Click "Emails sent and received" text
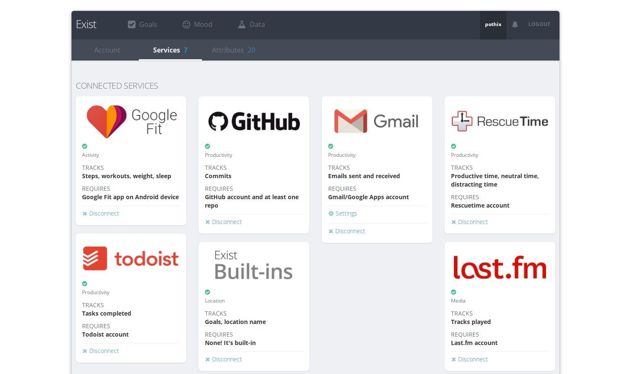 tap(364, 176)
